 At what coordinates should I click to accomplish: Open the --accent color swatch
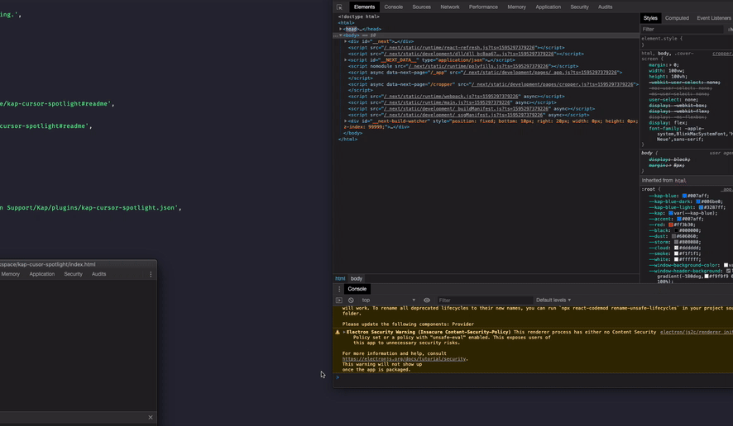678,219
